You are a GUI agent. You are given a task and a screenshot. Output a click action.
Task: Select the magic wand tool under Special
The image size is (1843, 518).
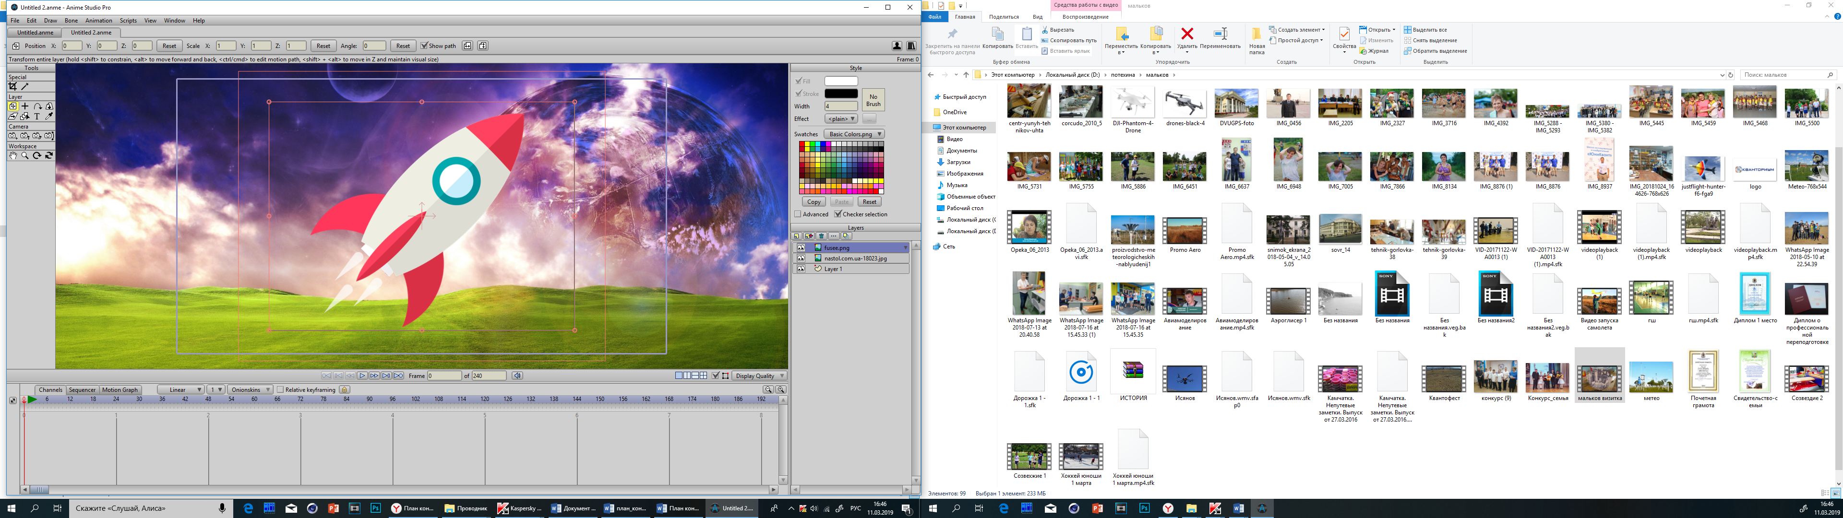pyautogui.click(x=25, y=86)
